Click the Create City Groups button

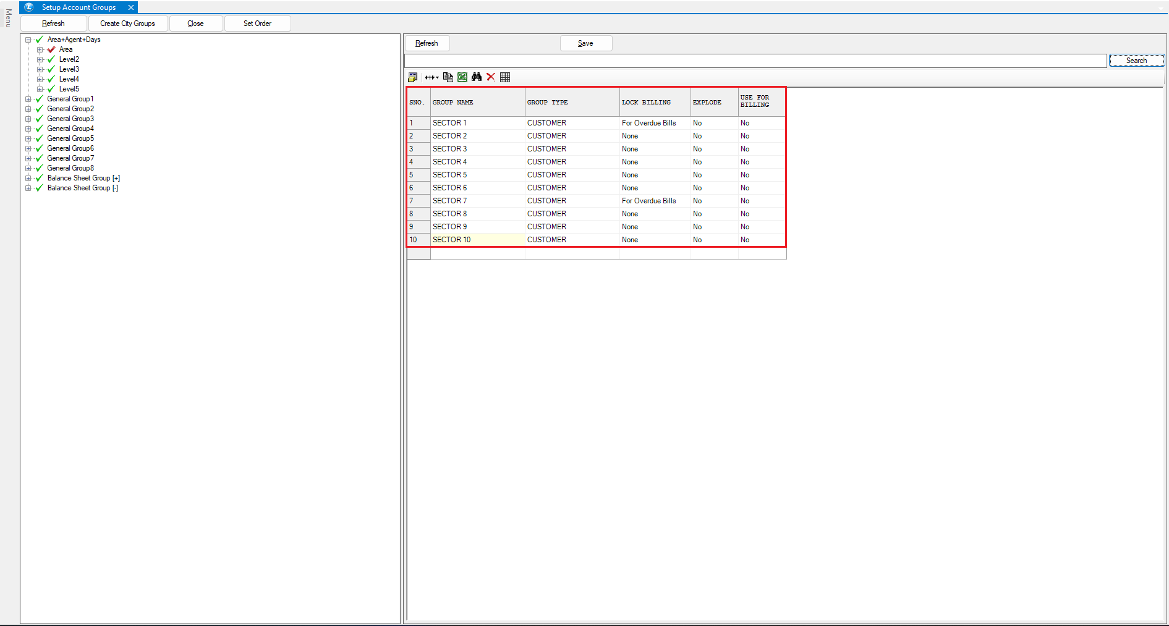point(127,23)
